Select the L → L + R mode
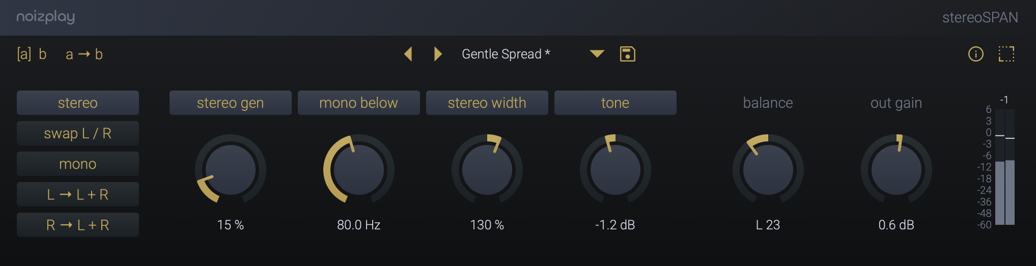The width and height of the screenshot is (1036, 266). pos(78,194)
